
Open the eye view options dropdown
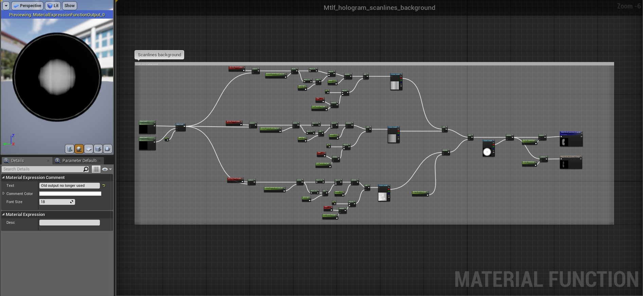click(x=107, y=169)
